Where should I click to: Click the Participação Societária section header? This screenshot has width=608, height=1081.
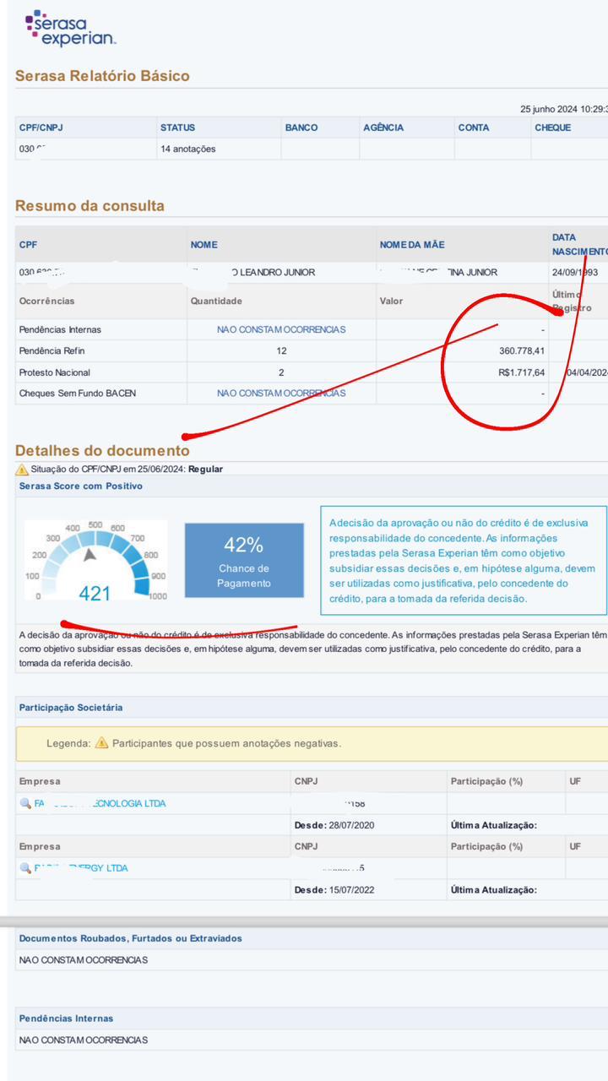[71, 708]
